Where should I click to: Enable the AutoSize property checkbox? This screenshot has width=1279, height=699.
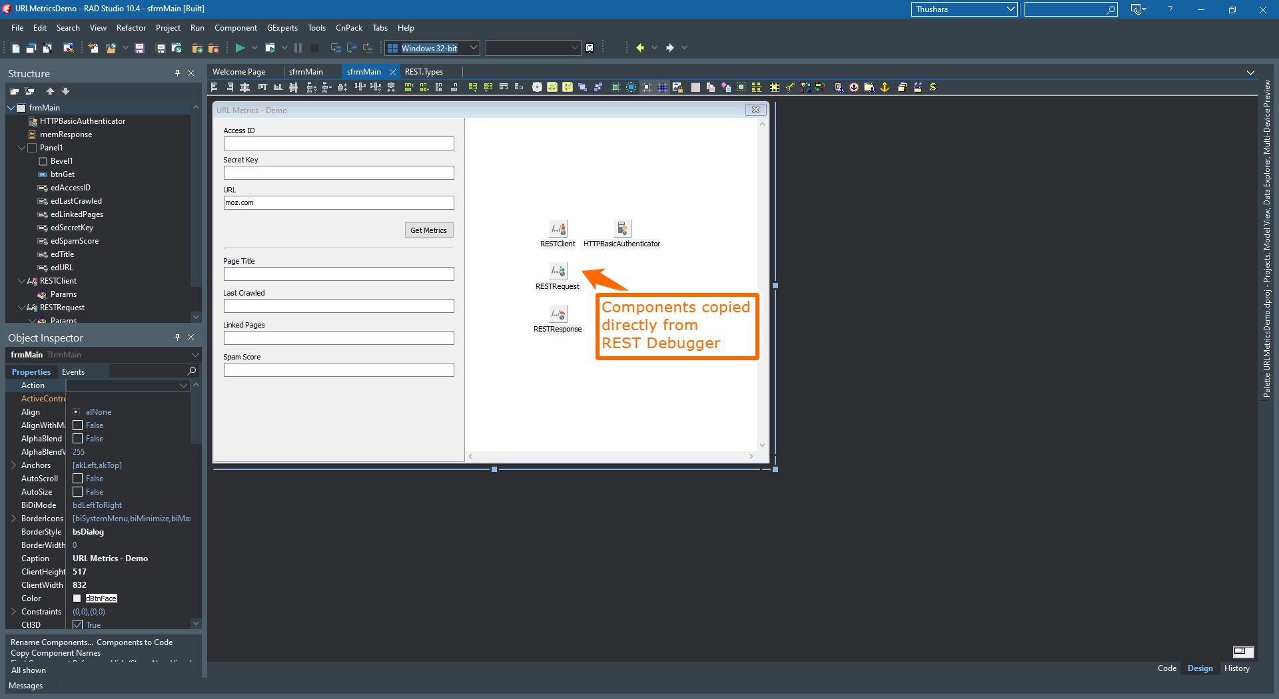(78, 491)
